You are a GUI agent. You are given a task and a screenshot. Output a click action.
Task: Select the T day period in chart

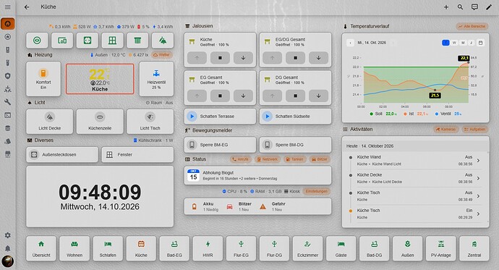coord(445,43)
